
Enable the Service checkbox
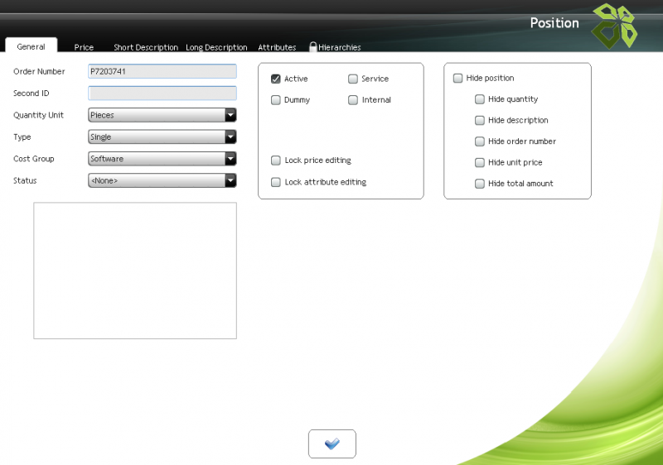[x=353, y=79]
